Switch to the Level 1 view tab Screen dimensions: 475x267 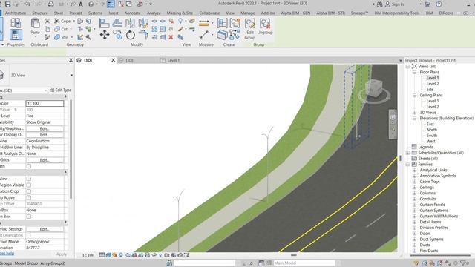[x=173, y=61]
